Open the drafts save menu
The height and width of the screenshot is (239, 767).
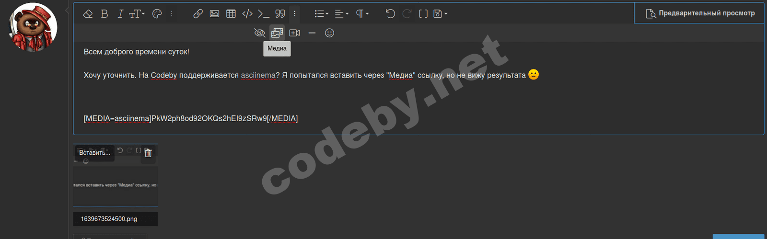coord(440,14)
